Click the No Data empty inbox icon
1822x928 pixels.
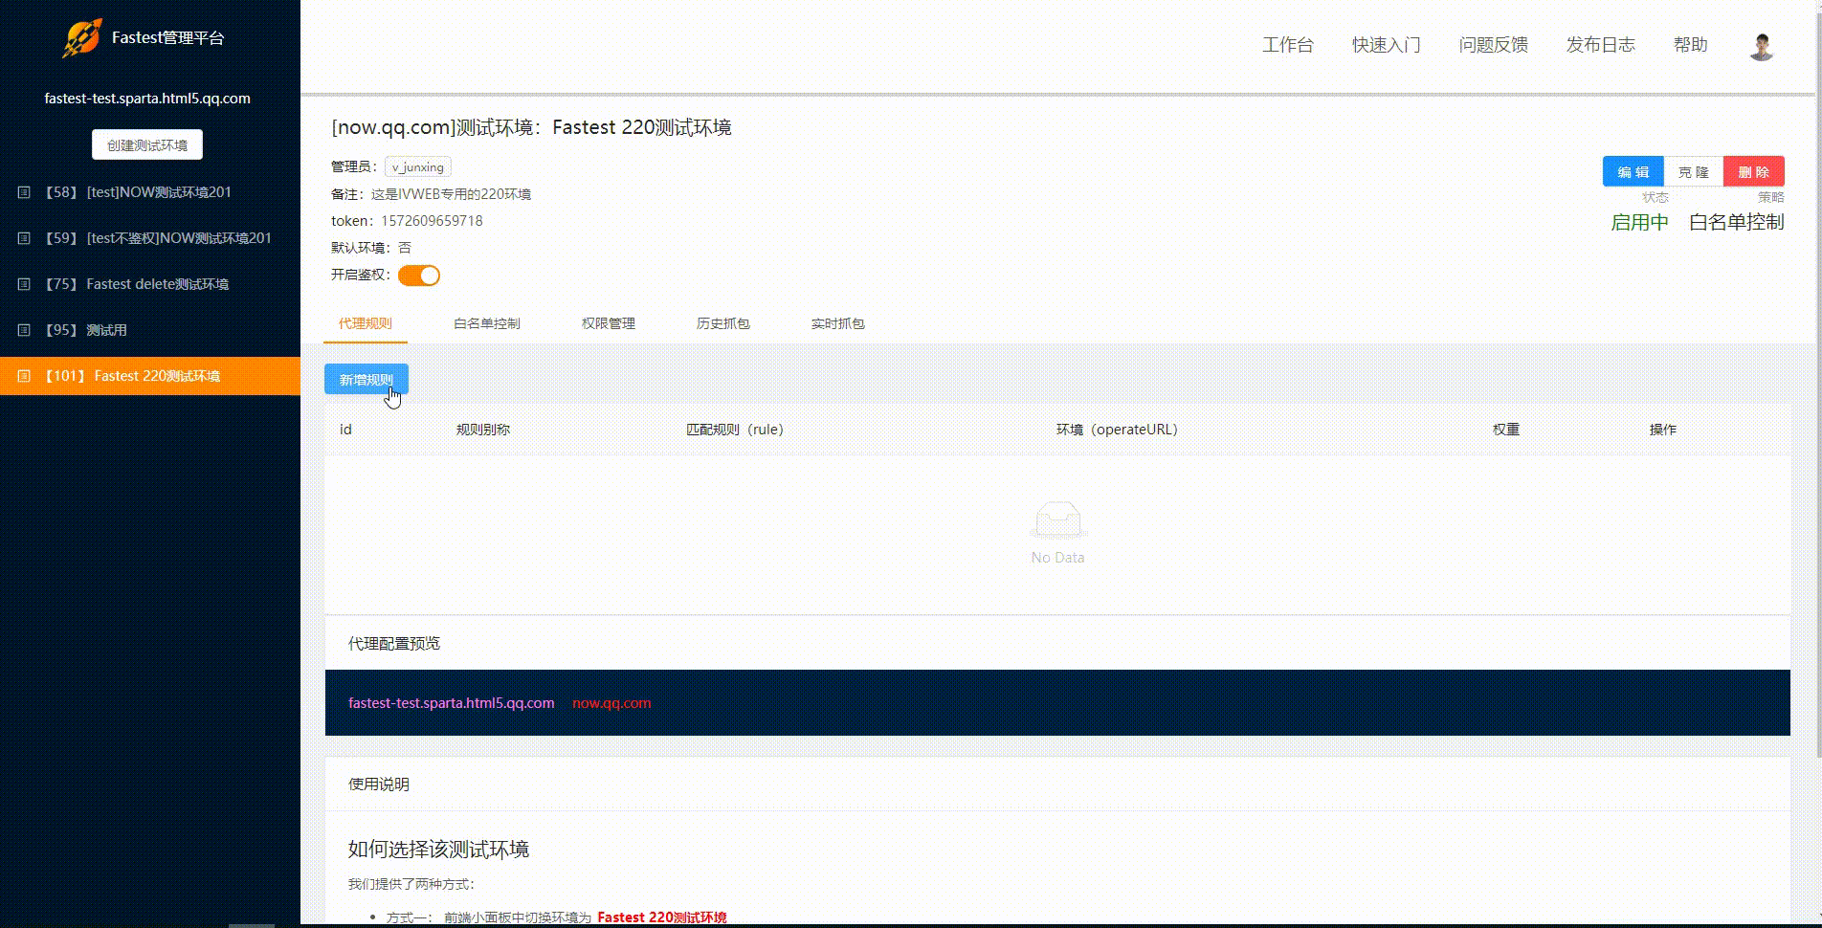coord(1057,519)
